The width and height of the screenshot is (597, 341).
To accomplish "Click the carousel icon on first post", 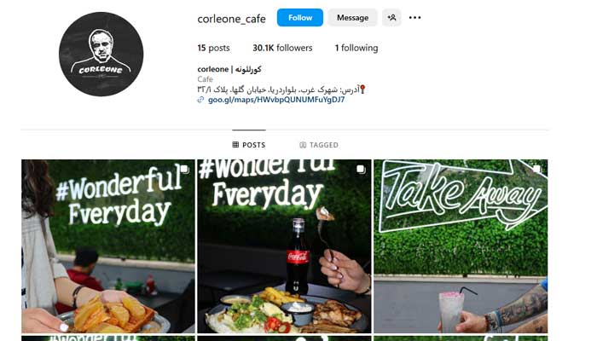I will coord(184,169).
